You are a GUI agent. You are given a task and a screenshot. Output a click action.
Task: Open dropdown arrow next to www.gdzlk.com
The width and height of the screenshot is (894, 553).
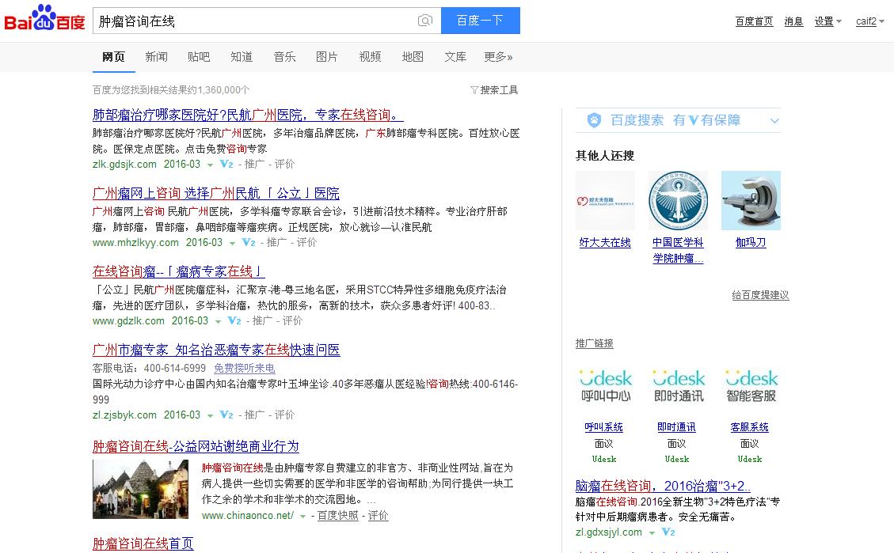point(218,322)
